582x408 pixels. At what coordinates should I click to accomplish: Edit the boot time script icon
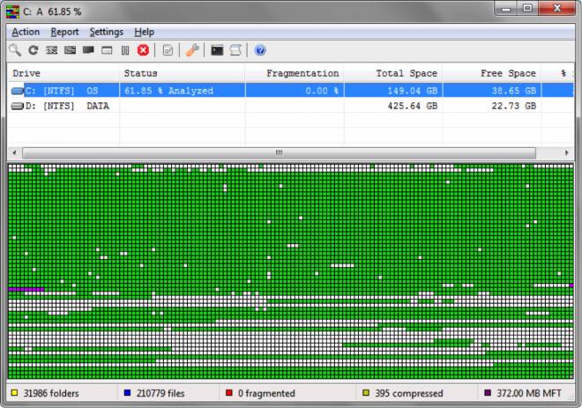click(235, 50)
